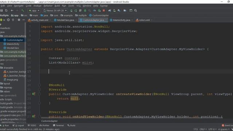The height and width of the screenshot is (131, 233).
Task: Open the AVD Manager icon
Action: [x=114, y=11]
